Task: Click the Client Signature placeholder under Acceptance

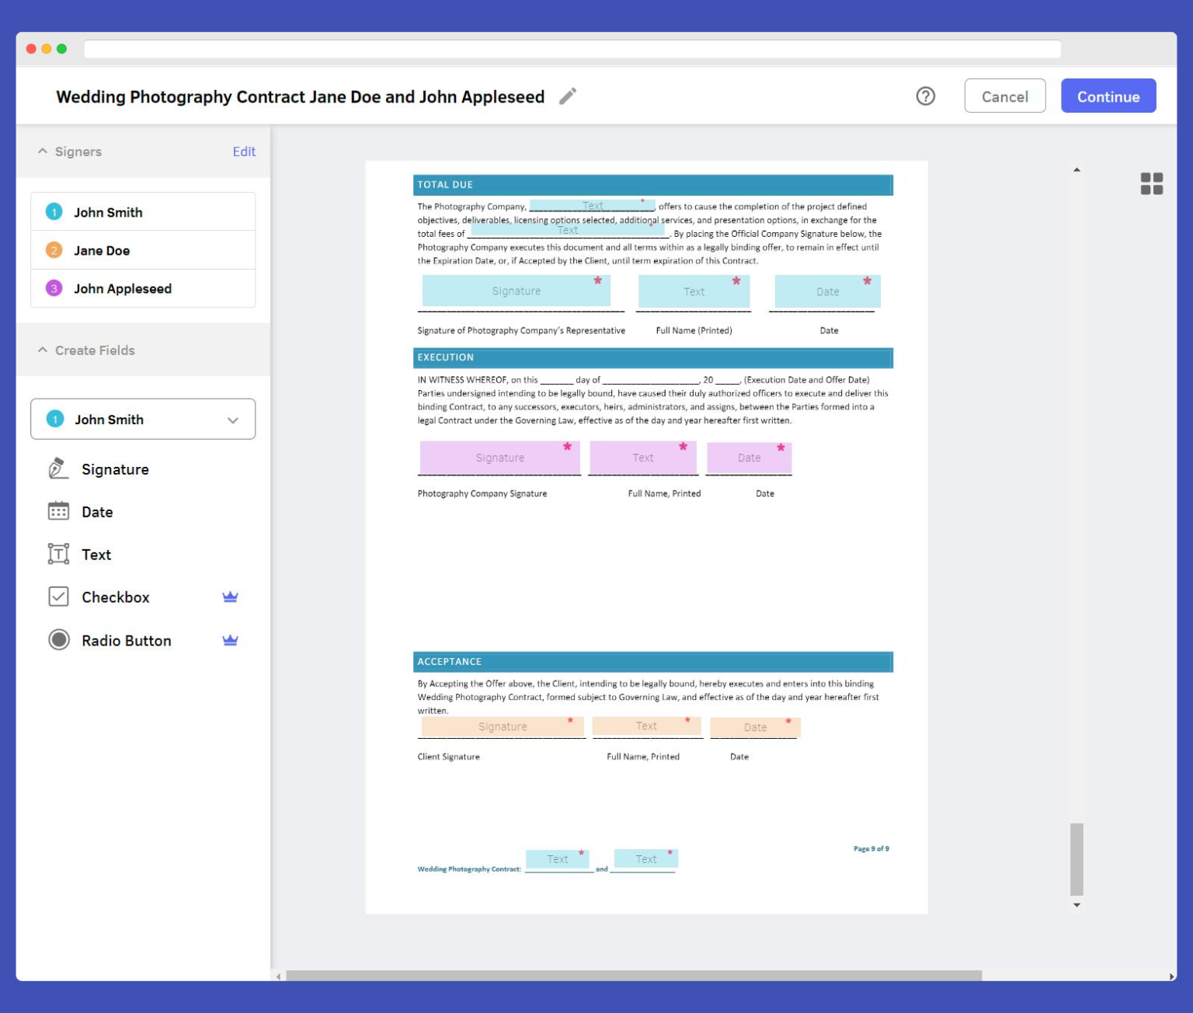Action: tap(501, 726)
